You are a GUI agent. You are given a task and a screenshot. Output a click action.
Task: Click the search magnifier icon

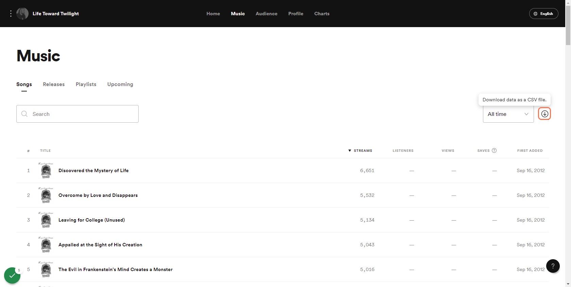tap(24, 114)
